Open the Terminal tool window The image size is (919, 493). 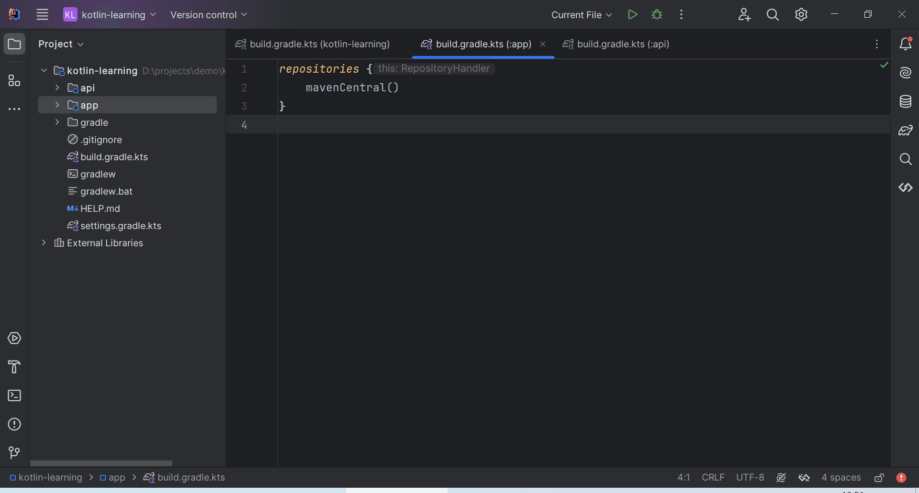(14, 395)
